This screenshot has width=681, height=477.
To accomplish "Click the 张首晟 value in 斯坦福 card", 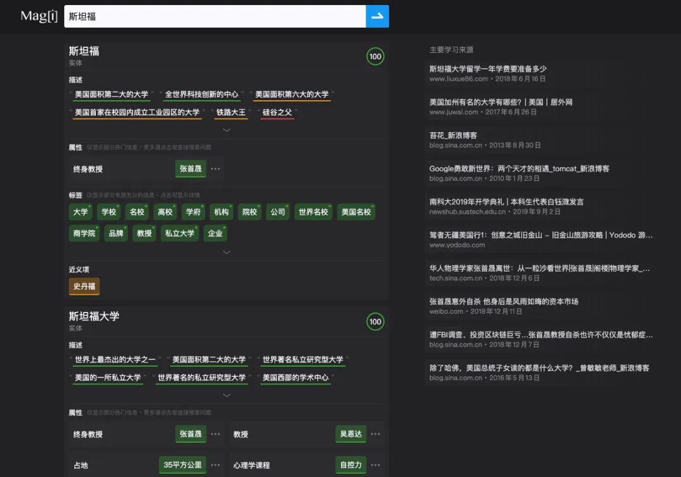I will [190, 169].
